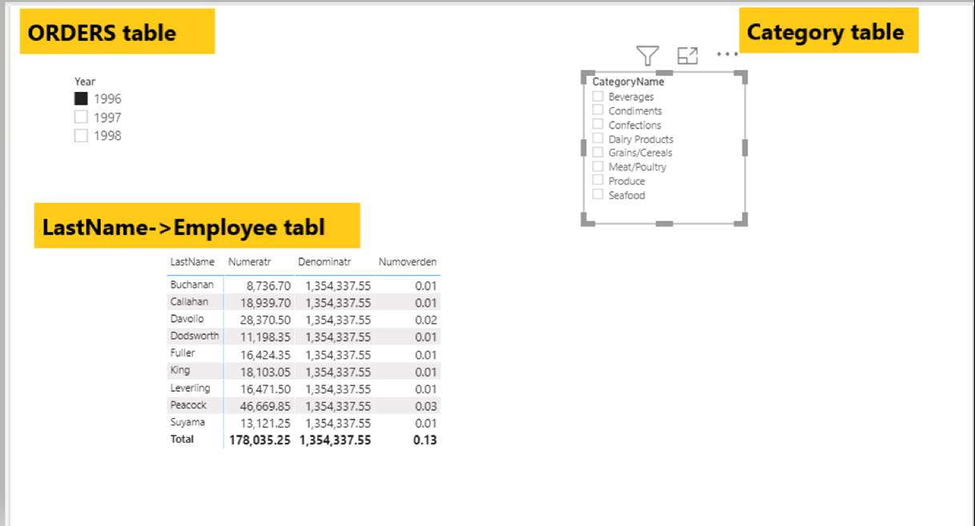Select the Buchanan row in table
975x526 pixels.
[x=304, y=285]
